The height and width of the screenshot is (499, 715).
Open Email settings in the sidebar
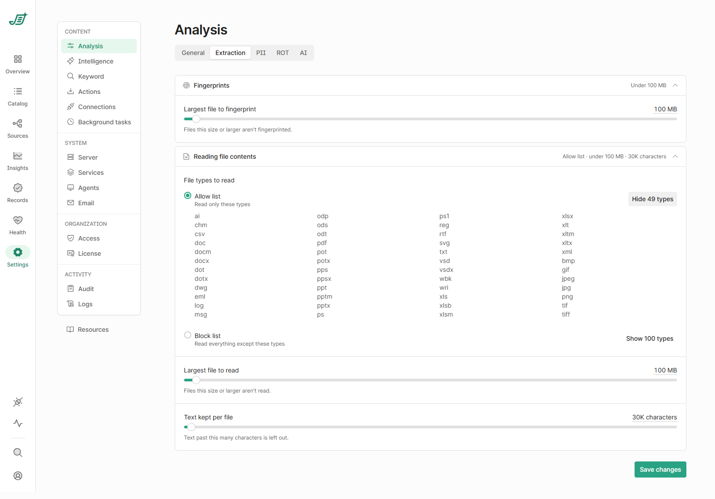click(x=99, y=203)
